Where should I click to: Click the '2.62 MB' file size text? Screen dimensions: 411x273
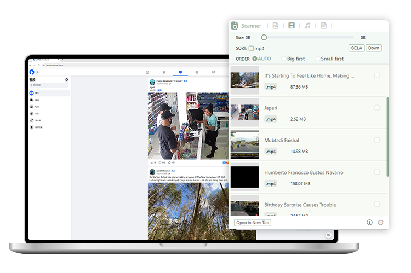[298, 119]
